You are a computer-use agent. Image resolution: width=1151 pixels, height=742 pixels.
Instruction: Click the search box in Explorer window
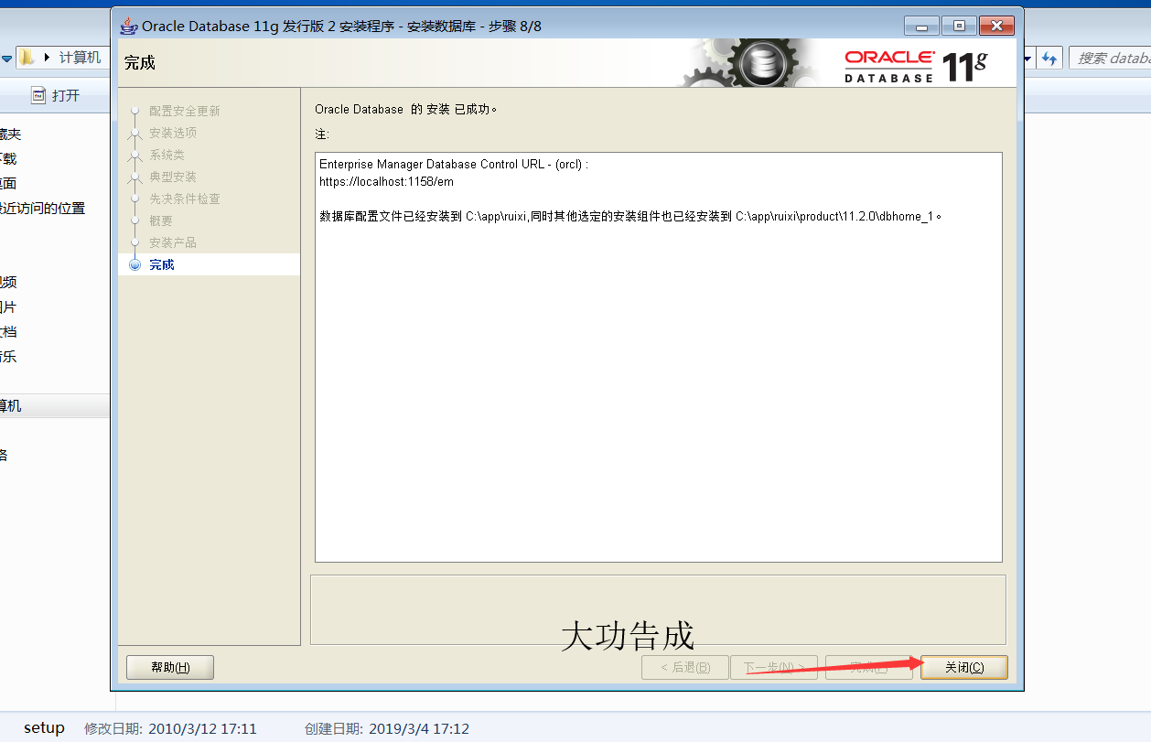[x=1110, y=58]
